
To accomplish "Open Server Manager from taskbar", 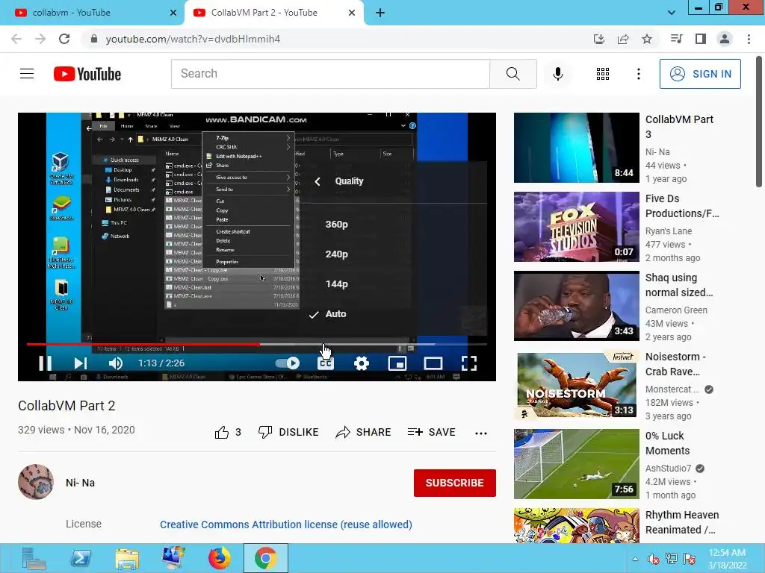I will [34, 558].
